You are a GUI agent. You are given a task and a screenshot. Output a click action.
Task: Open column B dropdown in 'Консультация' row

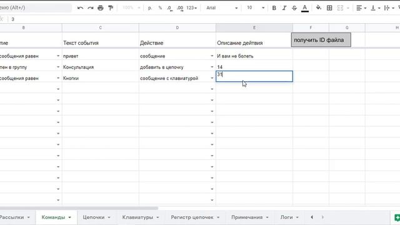click(x=58, y=67)
